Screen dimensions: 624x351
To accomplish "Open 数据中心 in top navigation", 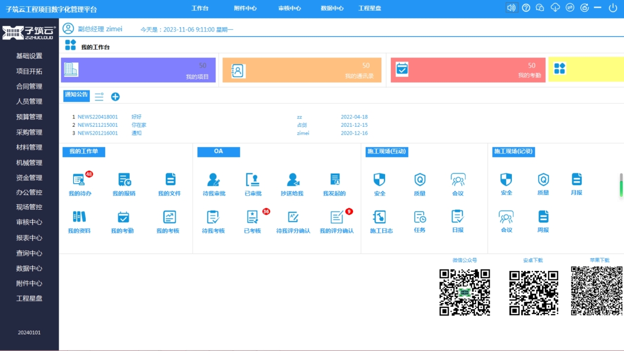I will coord(332,8).
